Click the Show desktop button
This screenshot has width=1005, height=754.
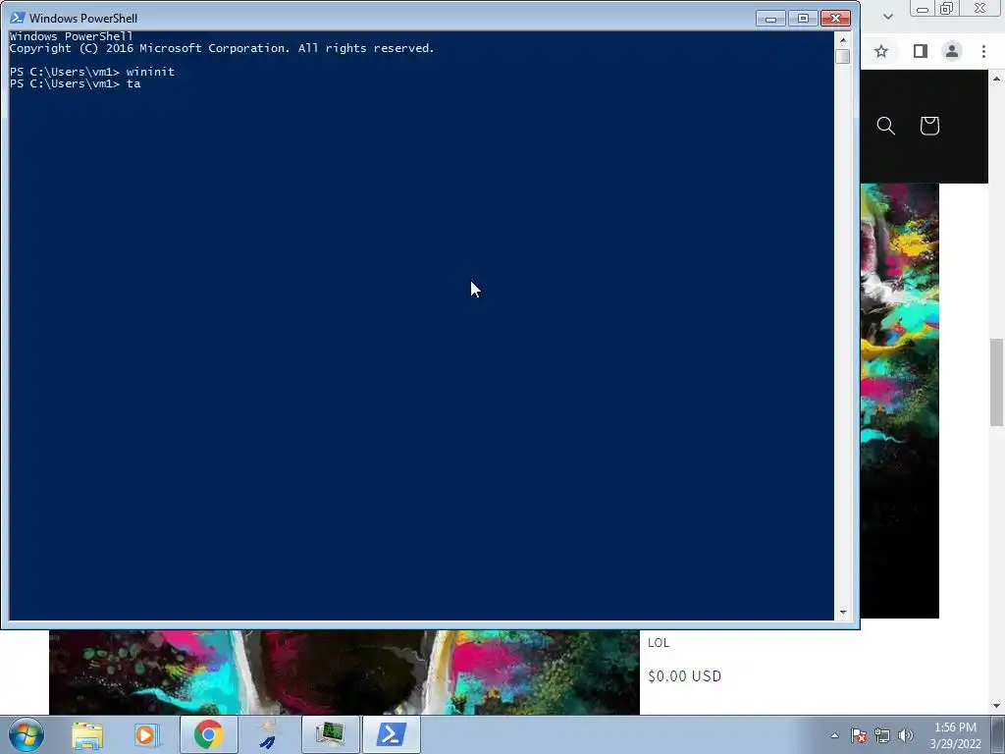[x=998, y=734]
